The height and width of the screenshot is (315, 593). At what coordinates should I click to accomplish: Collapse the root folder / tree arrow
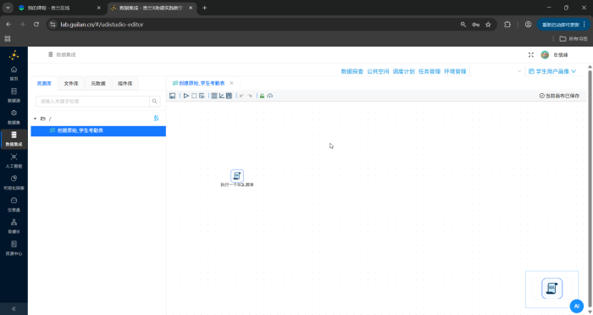pyautogui.click(x=36, y=119)
